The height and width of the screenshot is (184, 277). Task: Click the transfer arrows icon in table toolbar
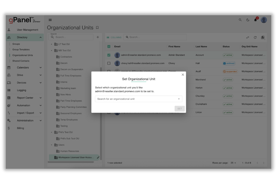(247, 37)
